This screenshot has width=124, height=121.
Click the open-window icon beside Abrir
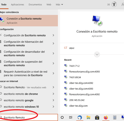click(66, 48)
